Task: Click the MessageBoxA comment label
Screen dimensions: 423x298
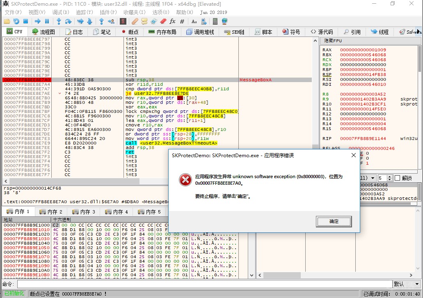Action: click(x=256, y=80)
